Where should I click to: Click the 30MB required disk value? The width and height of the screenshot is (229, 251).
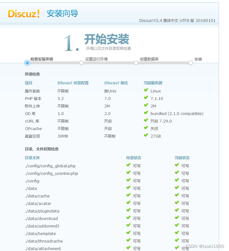click(63, 136)
